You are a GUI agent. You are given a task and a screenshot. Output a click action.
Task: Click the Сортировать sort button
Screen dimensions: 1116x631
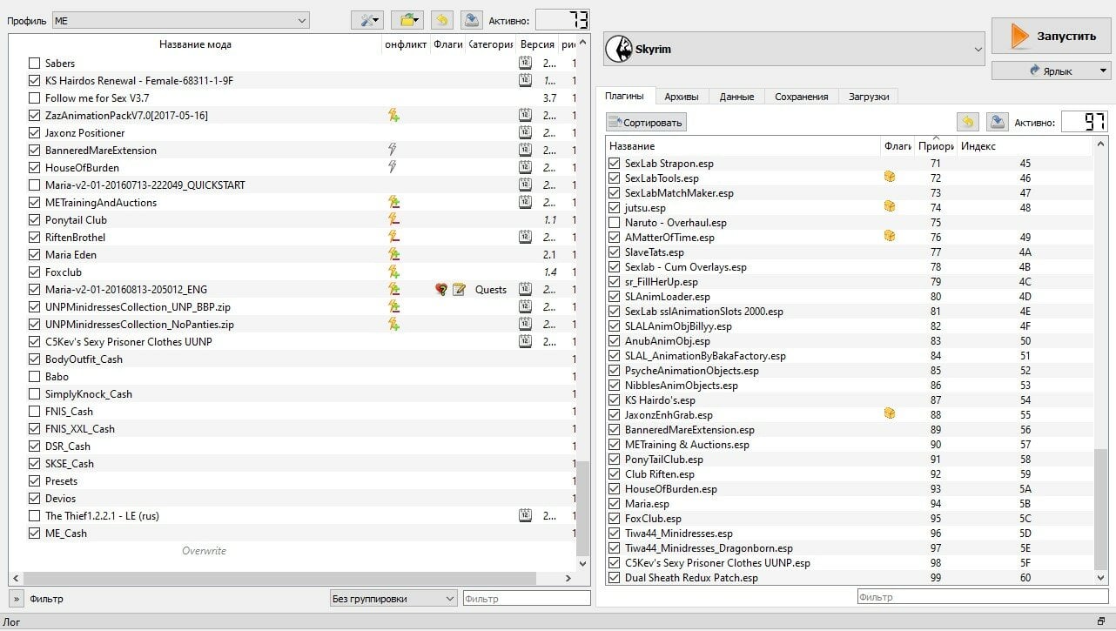point(647,123)
